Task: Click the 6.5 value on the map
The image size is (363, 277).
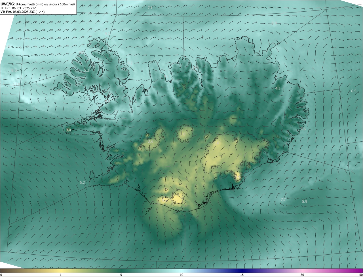Action: pos(354,91)
